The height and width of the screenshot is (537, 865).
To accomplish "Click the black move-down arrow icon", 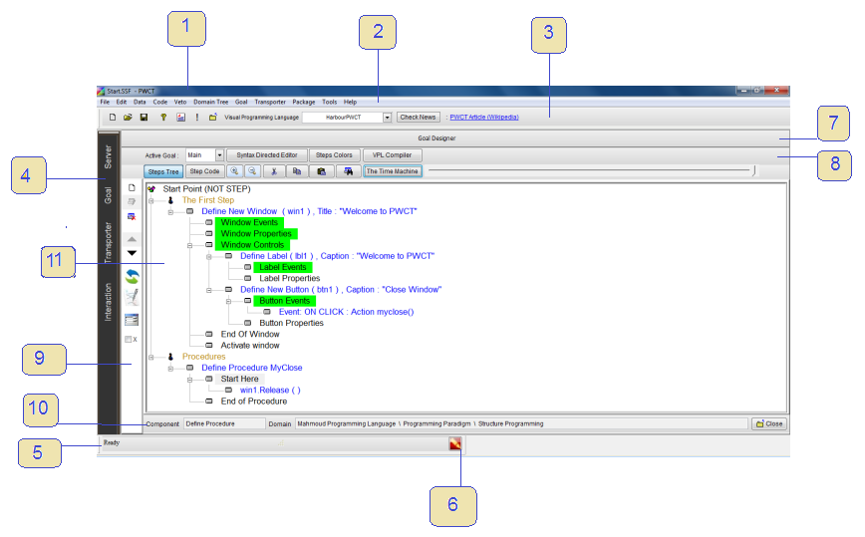I will click(132, 253).
